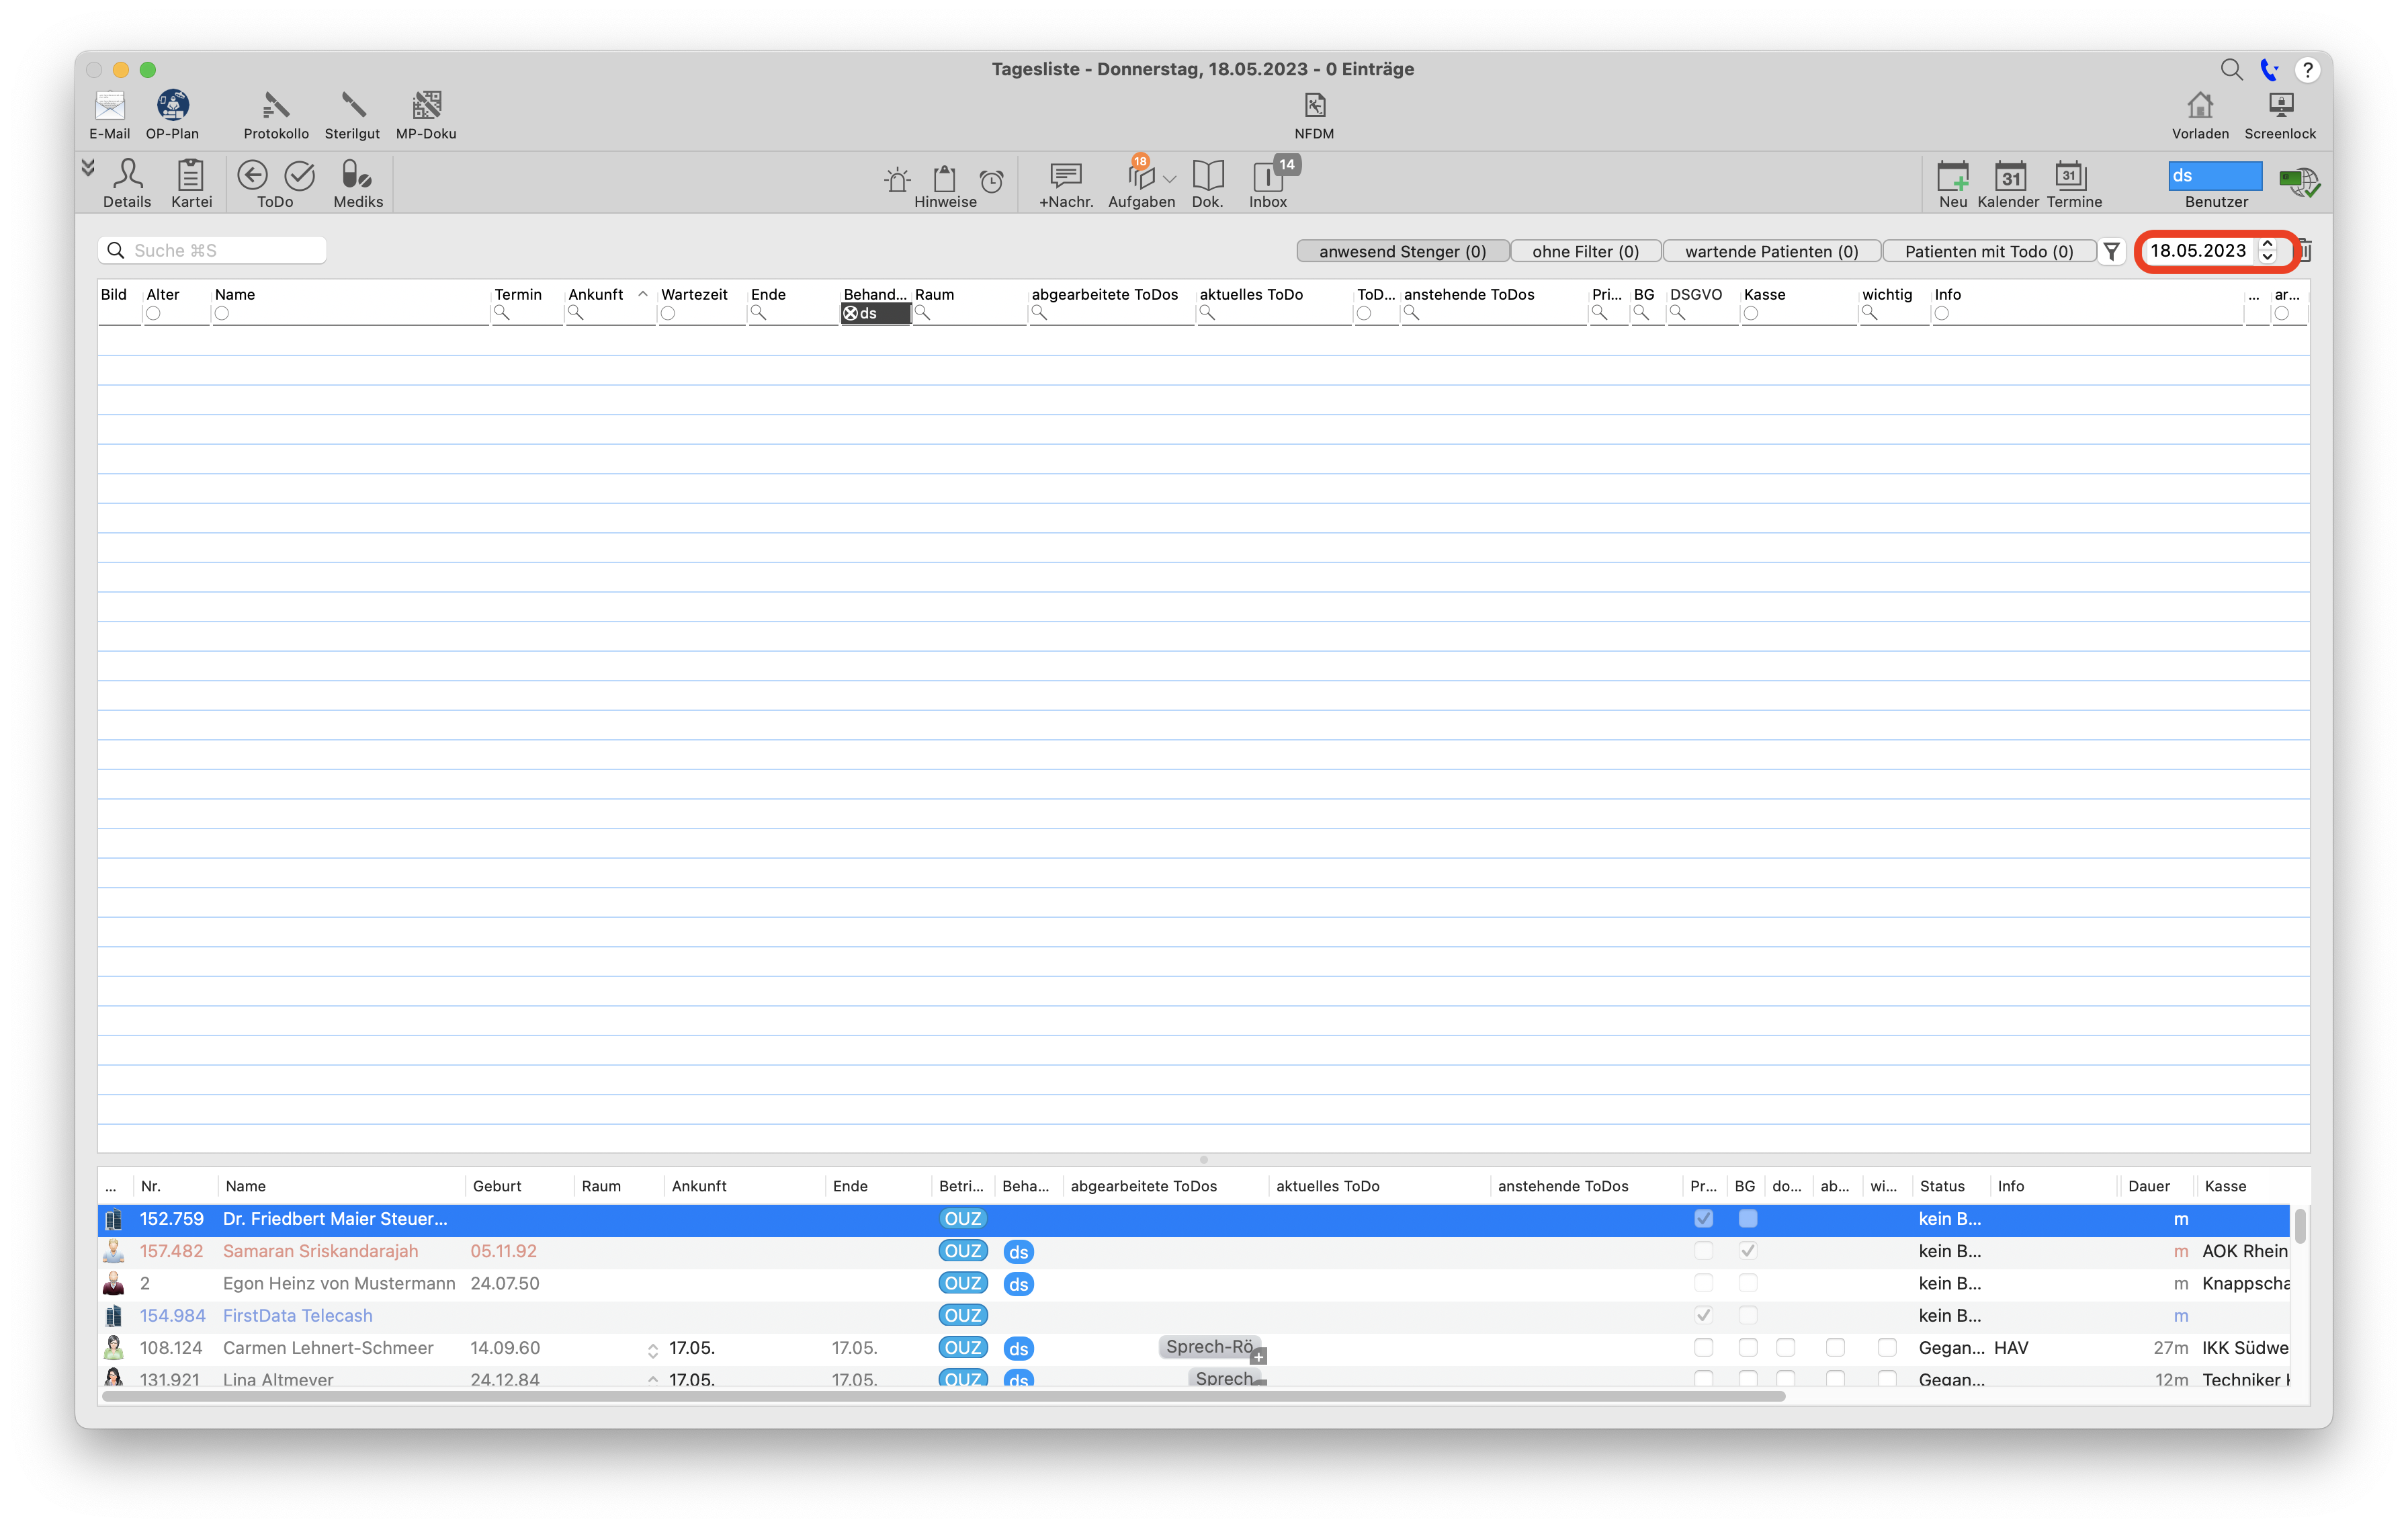Click the anwesend Stenger (0) button
The height and width of the screenshot is (1528, 2408).
tap(1402, 251)
